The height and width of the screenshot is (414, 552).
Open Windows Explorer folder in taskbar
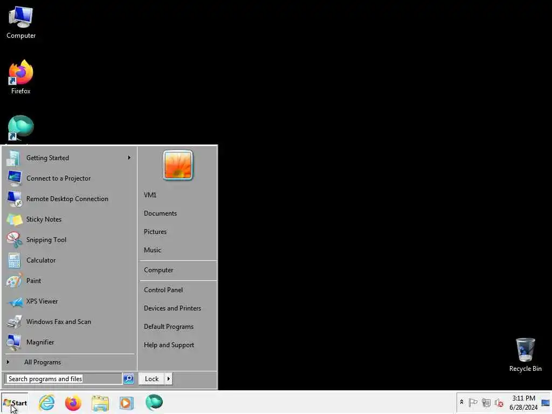coord(100,403)
